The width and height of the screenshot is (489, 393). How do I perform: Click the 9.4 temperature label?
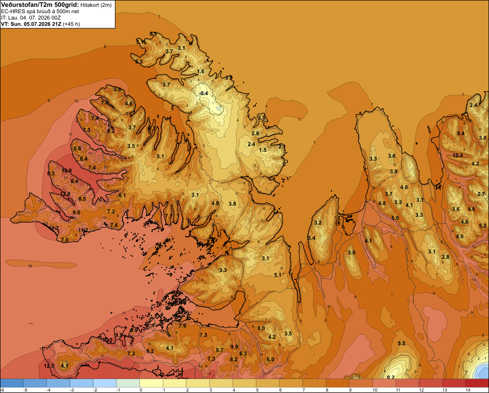[x=460, y=133]
